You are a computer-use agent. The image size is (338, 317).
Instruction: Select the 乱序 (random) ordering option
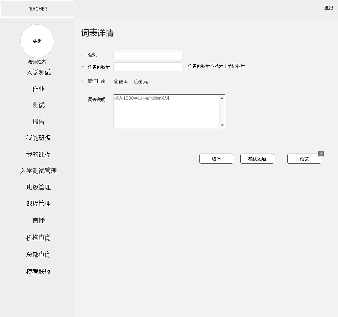[136, 82]
